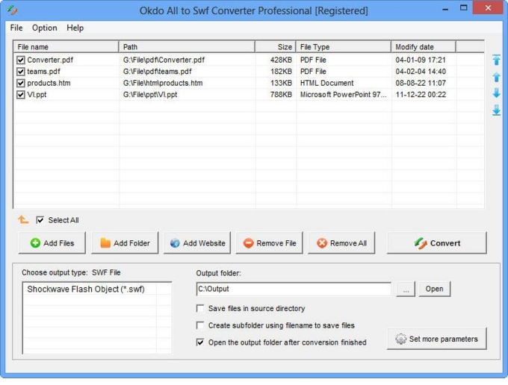The image size is (508, 385).
Task: Open the File menu
Action: tap(16, 28)
